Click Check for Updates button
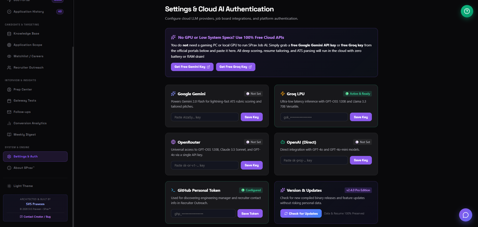This screenshot has width=478, height=227. pos(301,214)
